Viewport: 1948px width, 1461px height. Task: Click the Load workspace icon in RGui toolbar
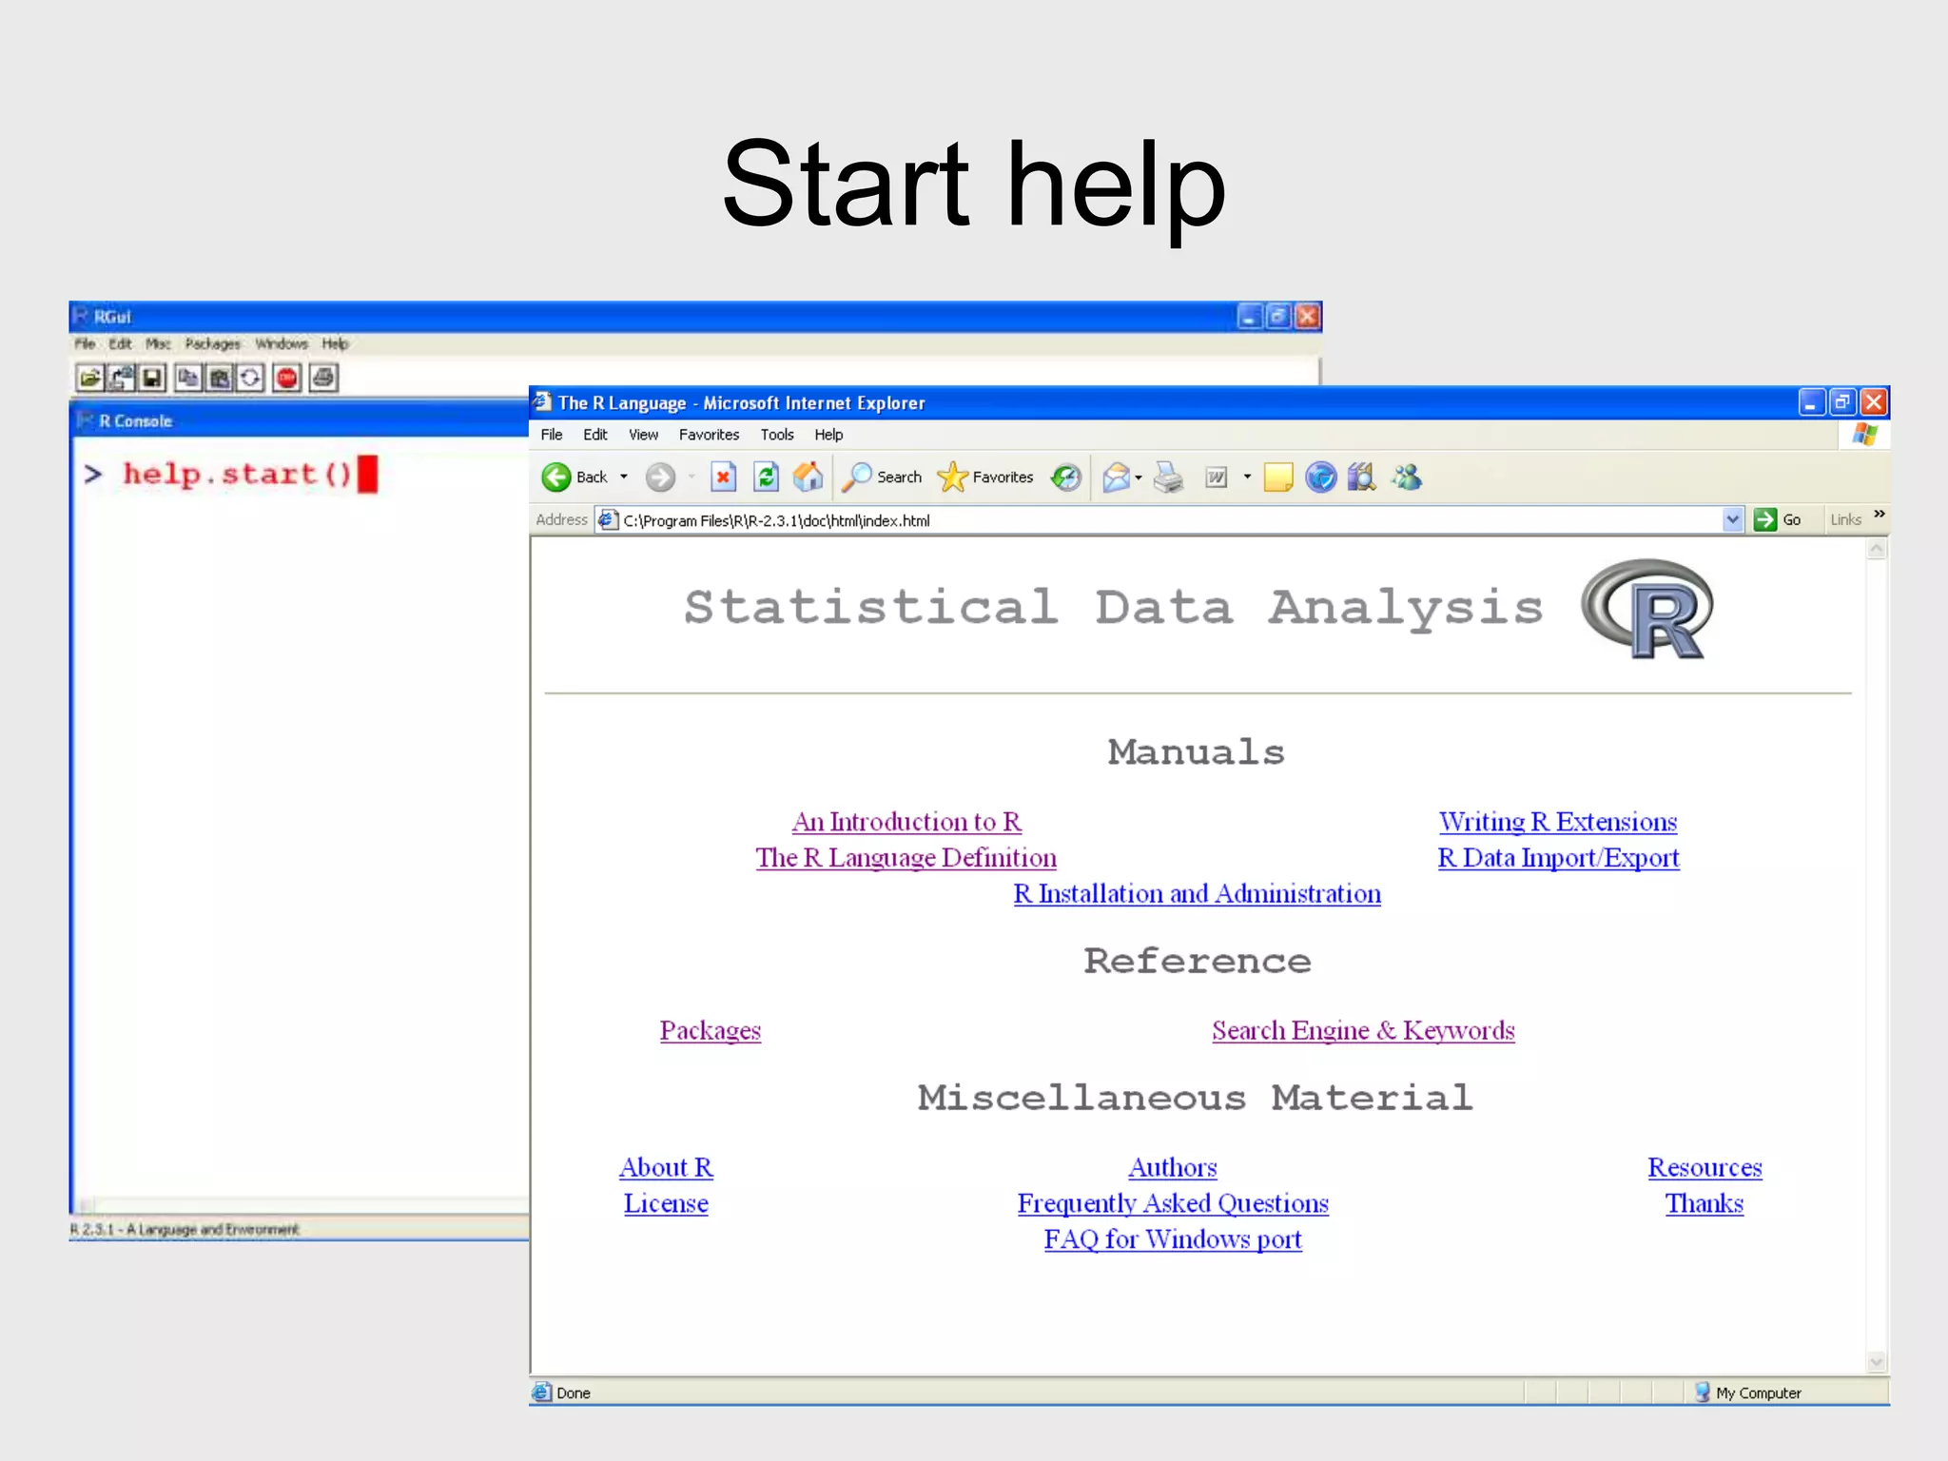(x=121, y=378)
